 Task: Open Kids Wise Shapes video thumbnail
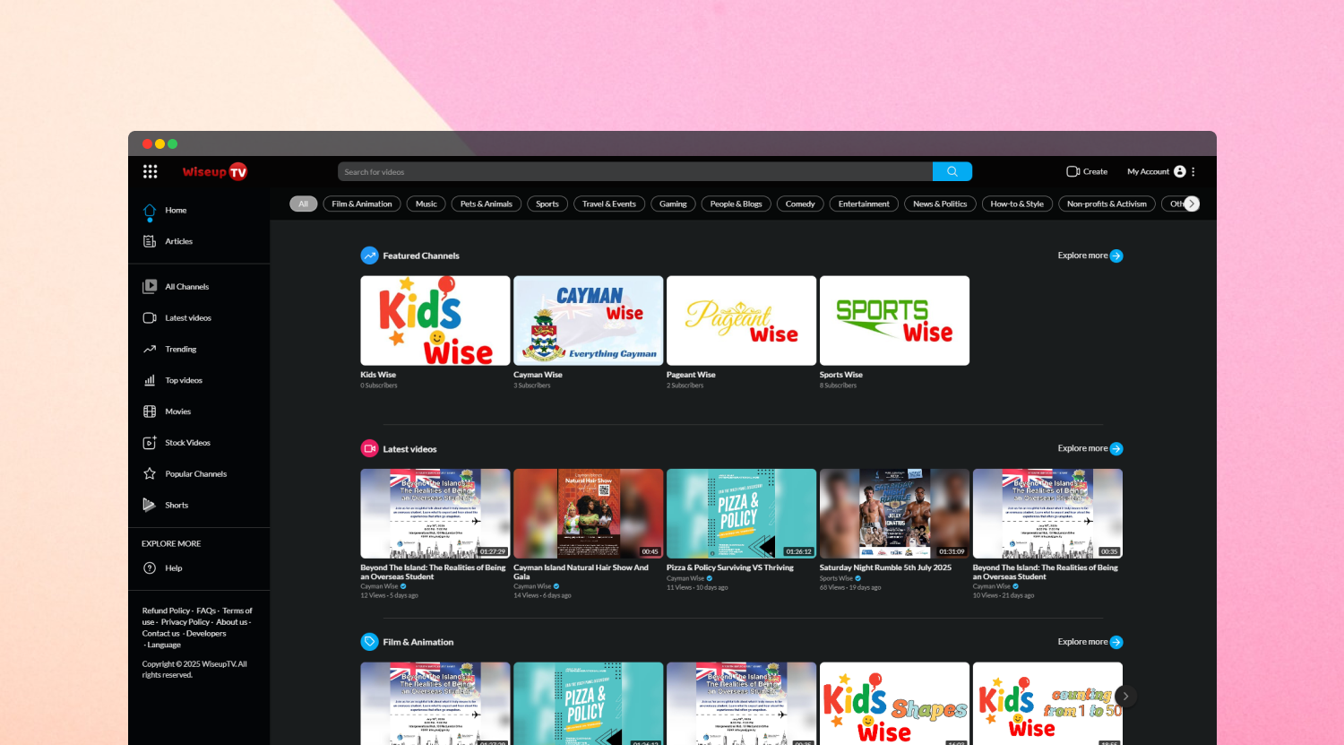coord(894,705)
